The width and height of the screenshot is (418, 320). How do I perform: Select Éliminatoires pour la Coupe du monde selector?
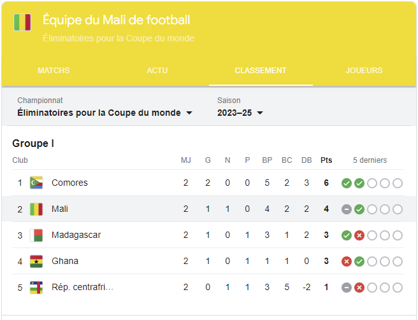coord(104,113)
